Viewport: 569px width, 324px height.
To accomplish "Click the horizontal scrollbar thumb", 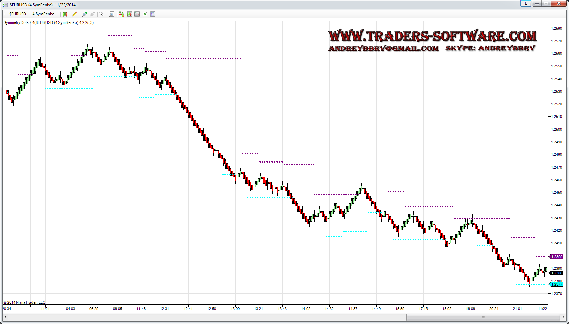I will [x=483, y=317].
